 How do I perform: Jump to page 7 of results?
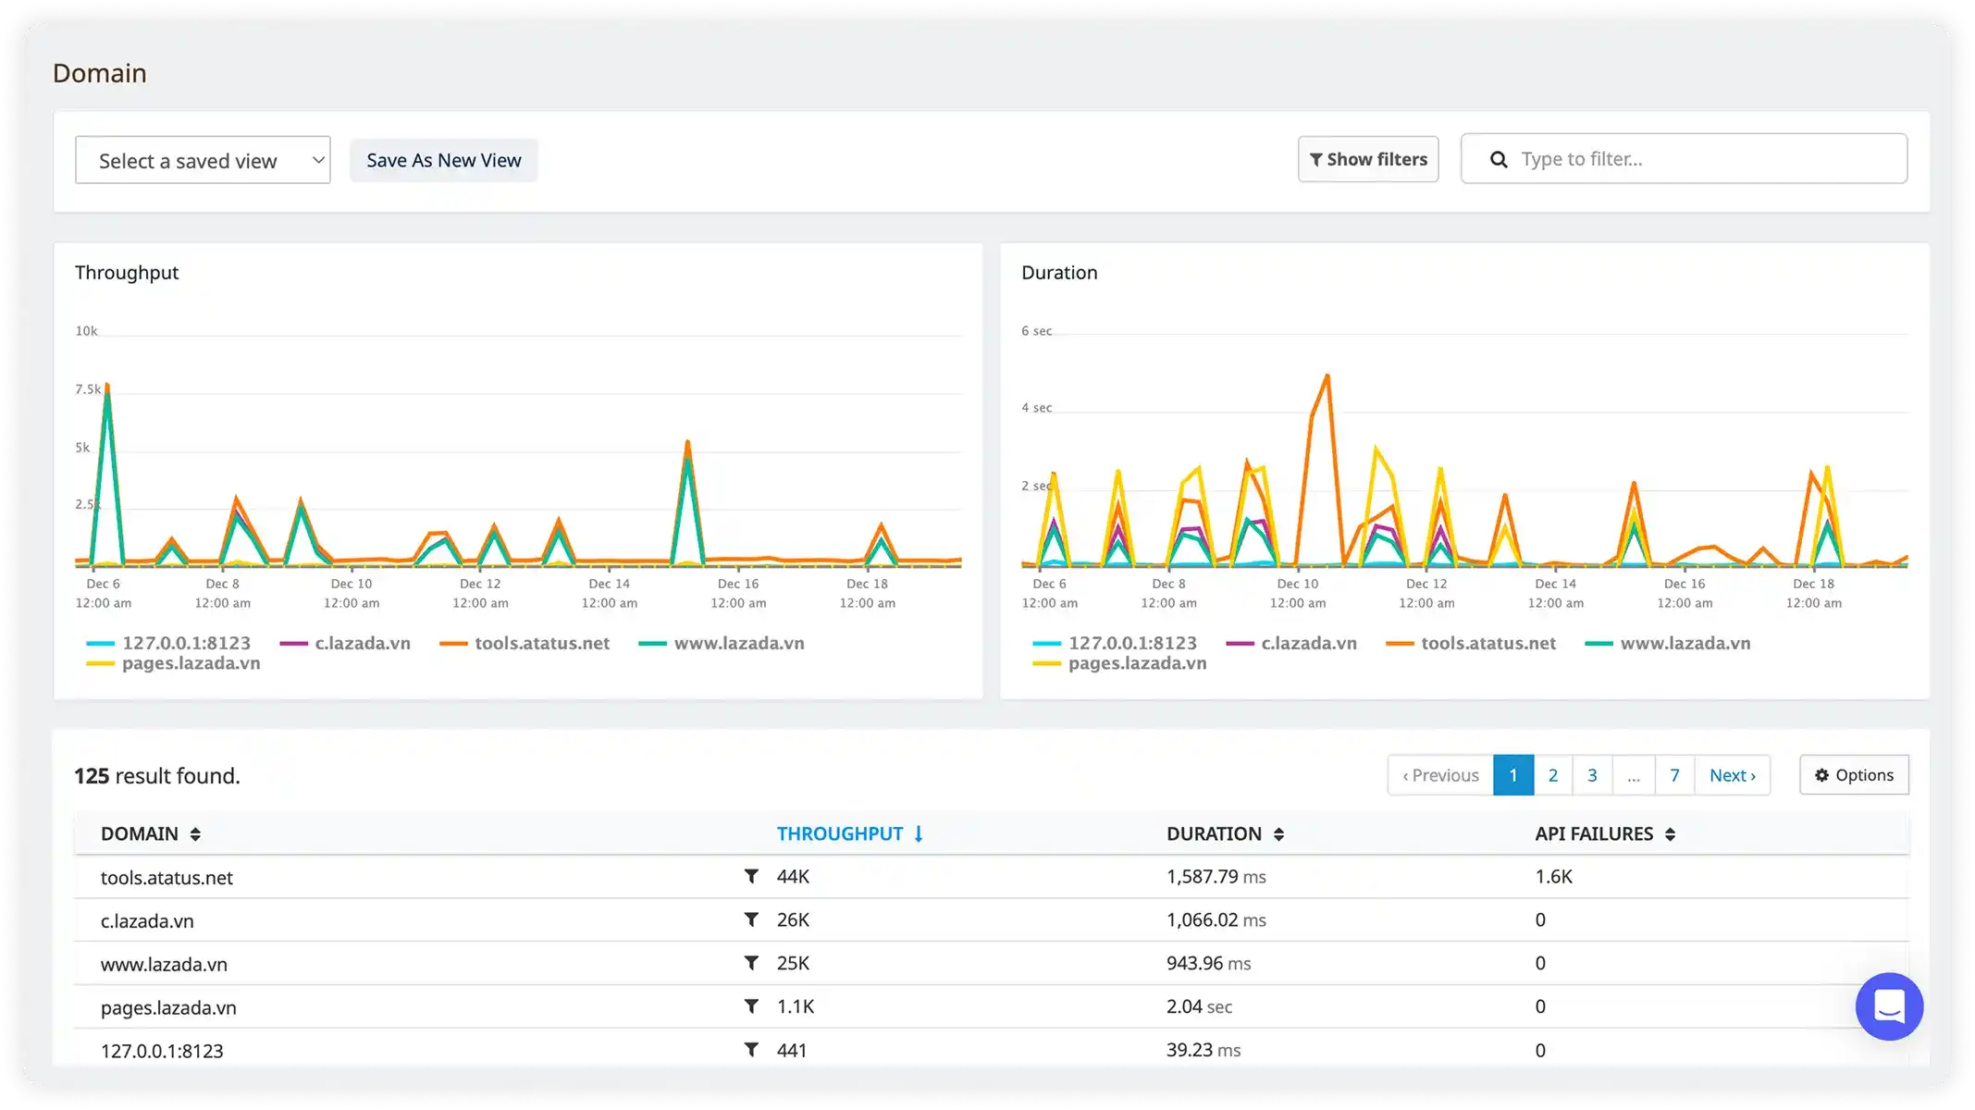(1673, 775)
